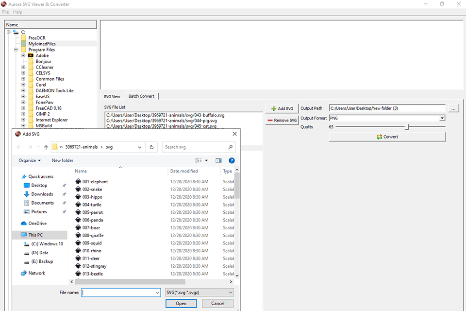The width and height of the screenshot is (466, 311).
Task: Close the Add SVG dialog
Action: 234,134
